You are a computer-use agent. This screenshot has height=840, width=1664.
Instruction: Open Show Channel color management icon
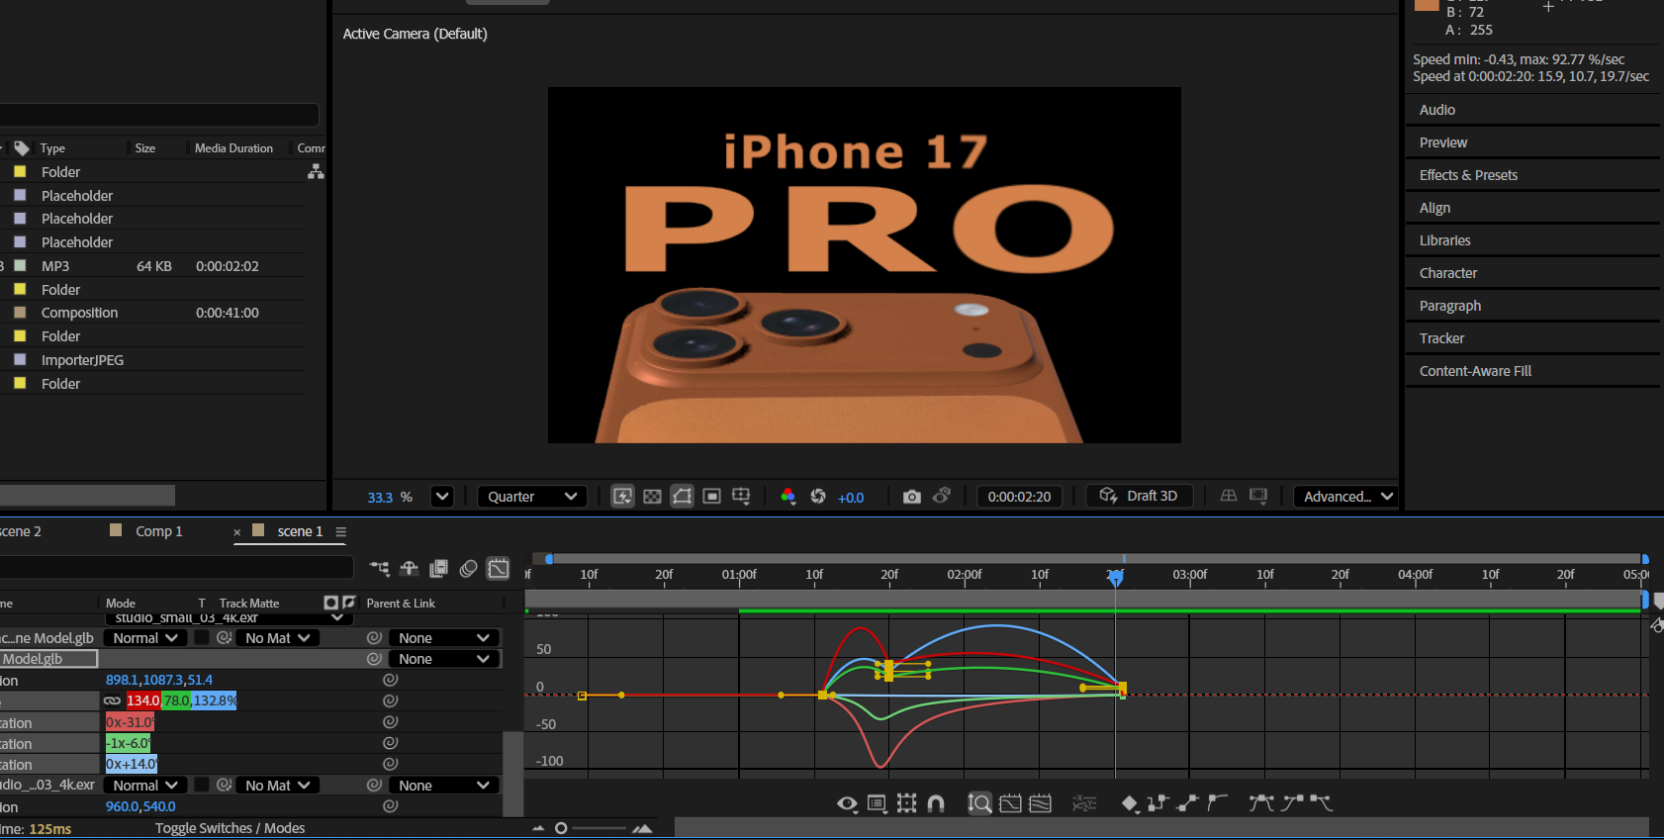point(787,497)
